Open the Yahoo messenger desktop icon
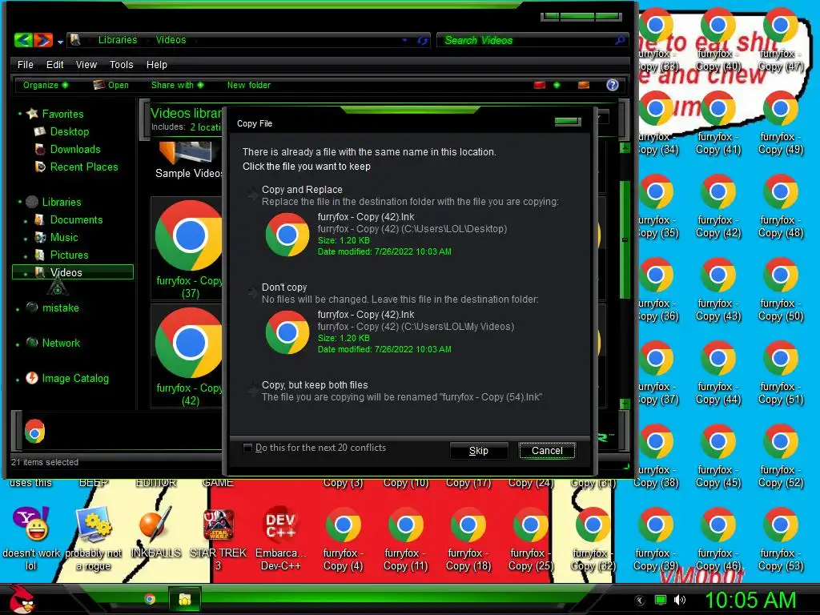Image resolution: width=820 pixels, height=615 pixels. 31,539
